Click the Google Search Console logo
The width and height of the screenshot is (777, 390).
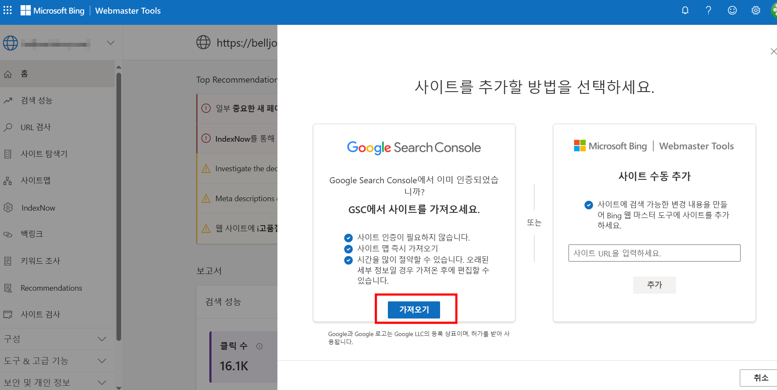click(x=414, y=148)
